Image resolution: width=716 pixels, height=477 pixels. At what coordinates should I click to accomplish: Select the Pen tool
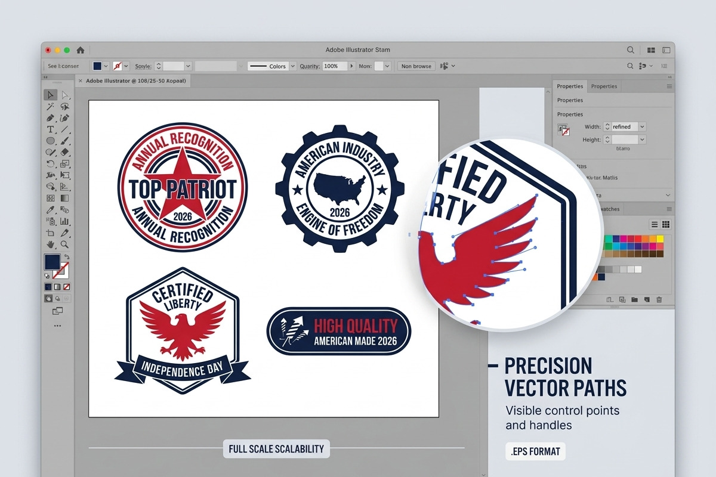[50, 118]
